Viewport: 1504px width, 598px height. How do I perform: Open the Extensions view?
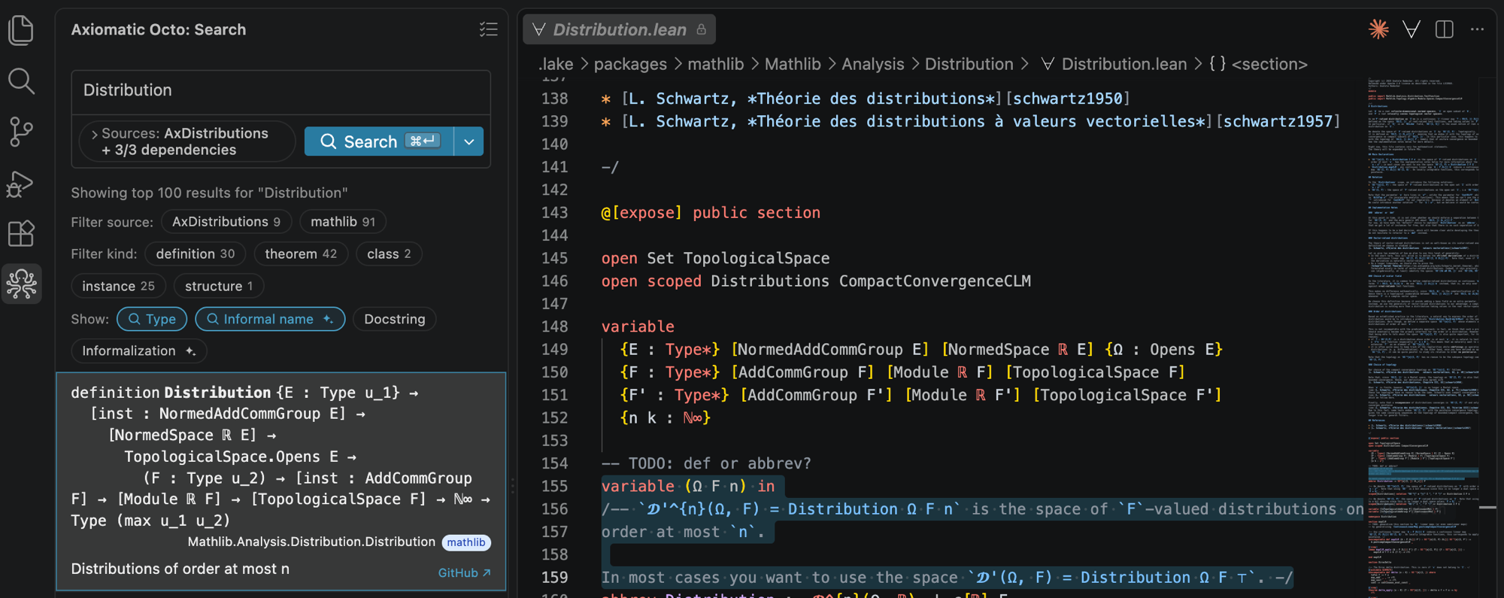[x=21, y=233]
